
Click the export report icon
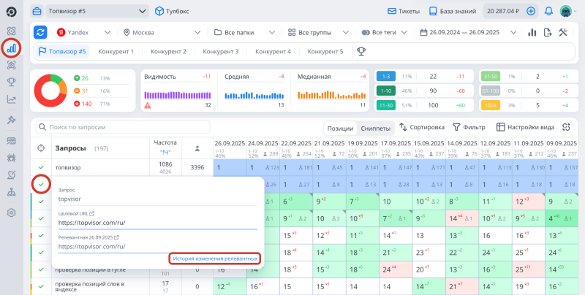(548, 32)
